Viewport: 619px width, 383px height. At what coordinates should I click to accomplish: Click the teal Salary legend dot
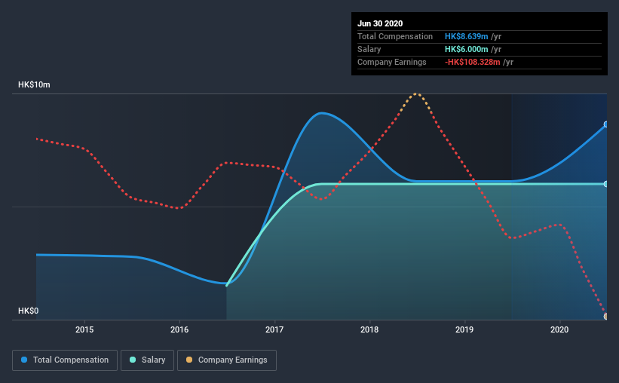click(x=133, y=360)
